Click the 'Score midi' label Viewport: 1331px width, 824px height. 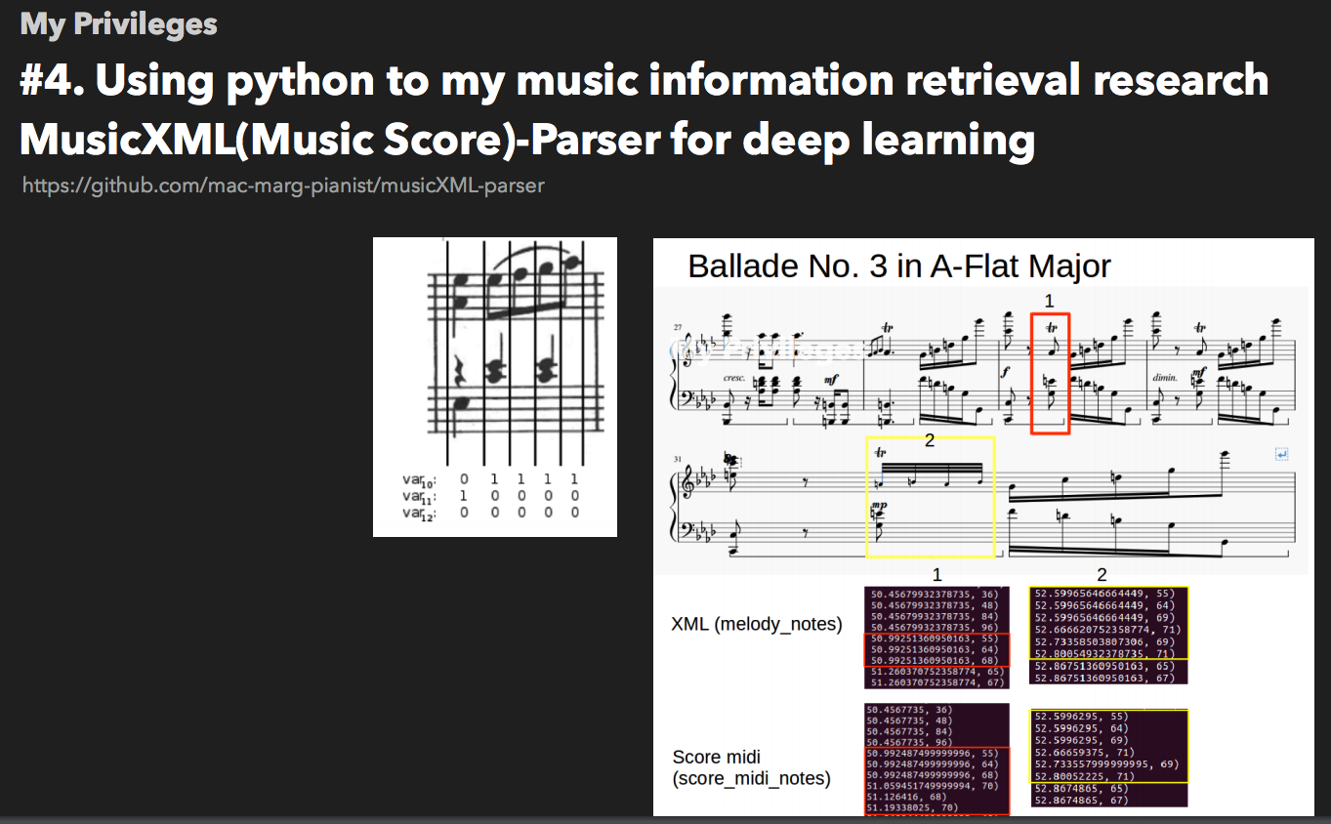click(717, 757)
